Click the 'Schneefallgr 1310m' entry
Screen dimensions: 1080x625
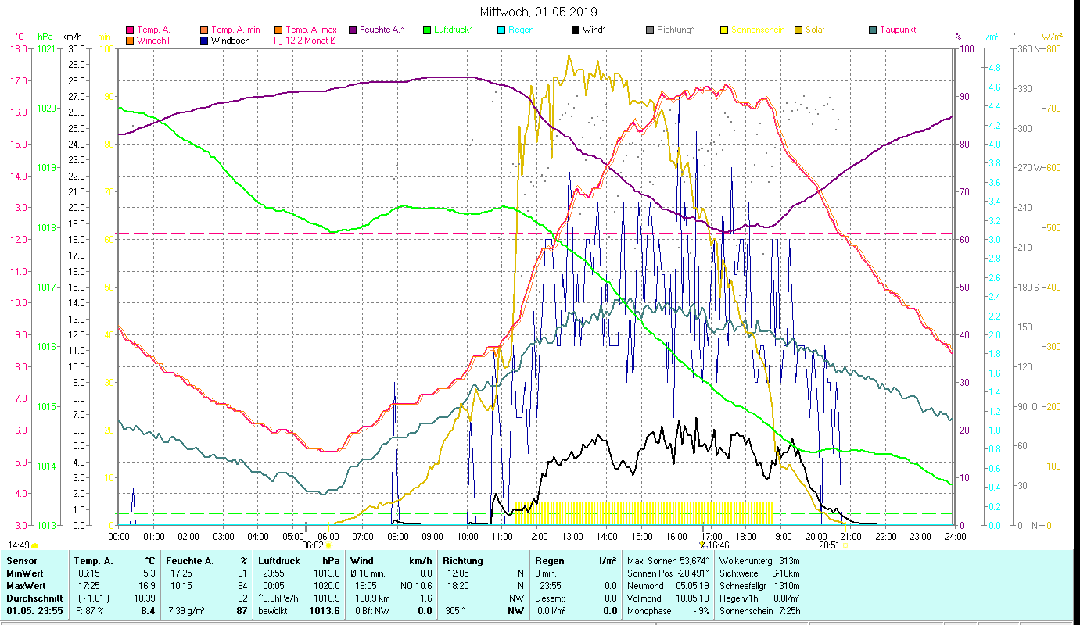759,585
